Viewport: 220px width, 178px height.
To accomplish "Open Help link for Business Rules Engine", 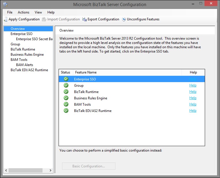I will click(x=193, y=98).
